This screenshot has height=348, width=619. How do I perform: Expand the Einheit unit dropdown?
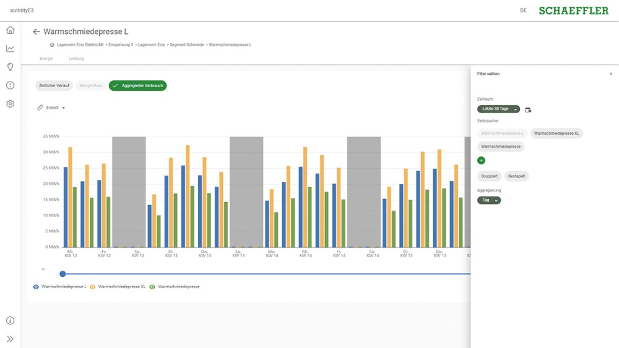pyautogui.click(x=52, y=108)
